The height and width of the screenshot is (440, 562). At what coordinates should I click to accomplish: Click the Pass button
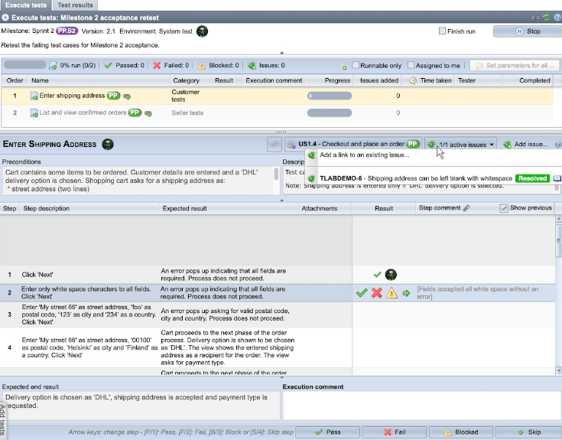coord(328,432)
